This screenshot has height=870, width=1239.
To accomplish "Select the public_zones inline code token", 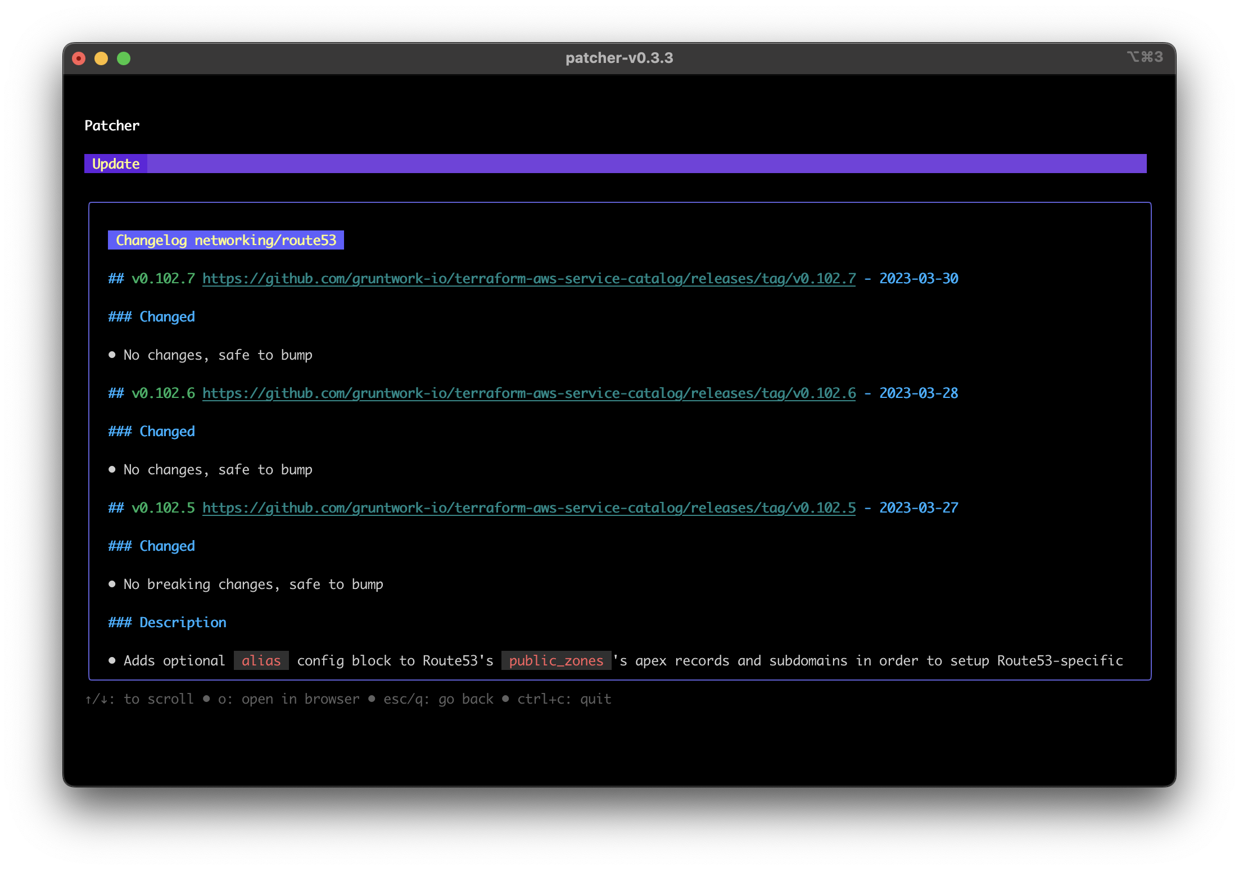I will pyautogui.click(x=555, y=660).
